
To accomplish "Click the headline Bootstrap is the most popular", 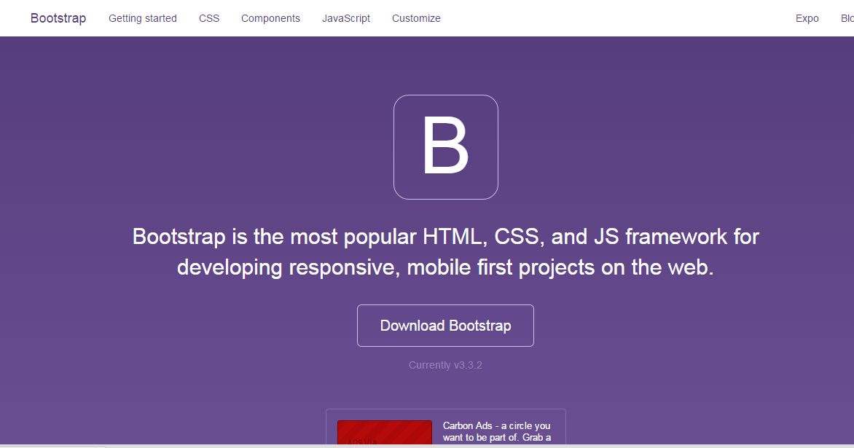I will tap(445, 251).
